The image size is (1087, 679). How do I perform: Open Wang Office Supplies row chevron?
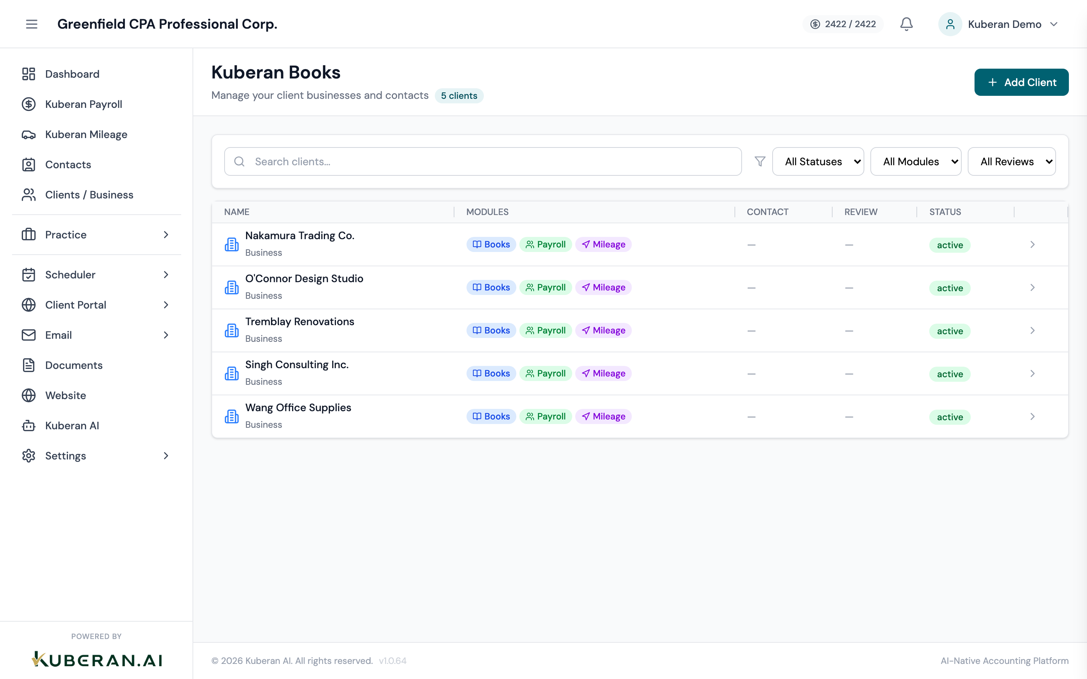tap(1032, 416)
